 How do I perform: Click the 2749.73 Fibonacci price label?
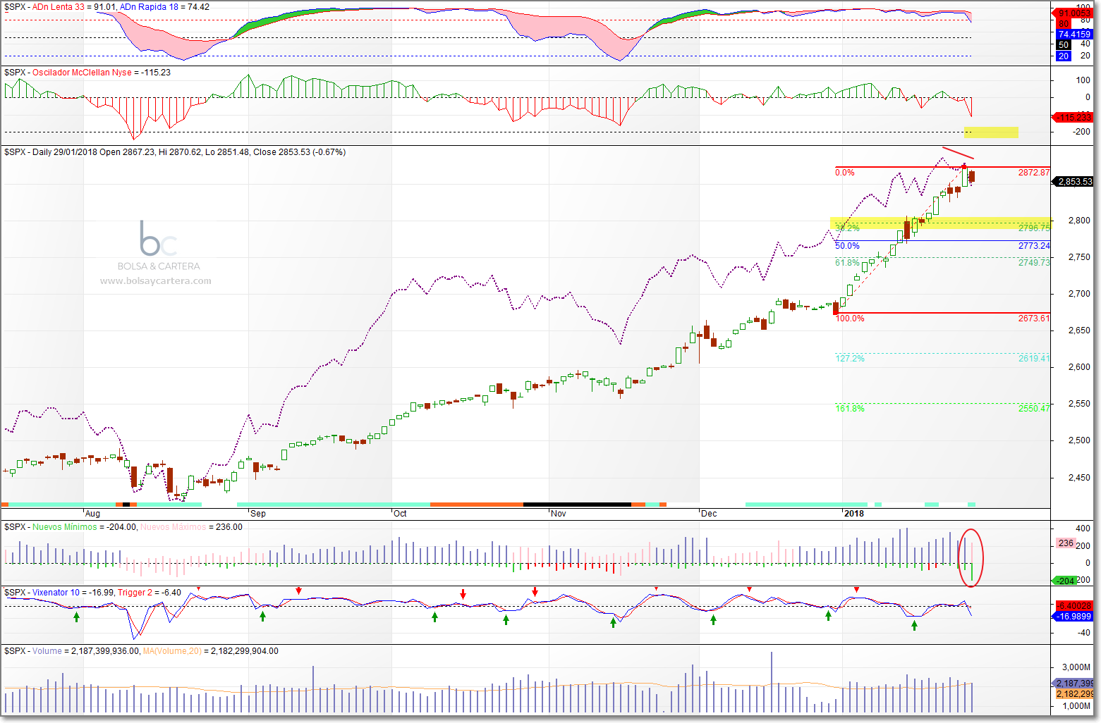pos(1034,263)
